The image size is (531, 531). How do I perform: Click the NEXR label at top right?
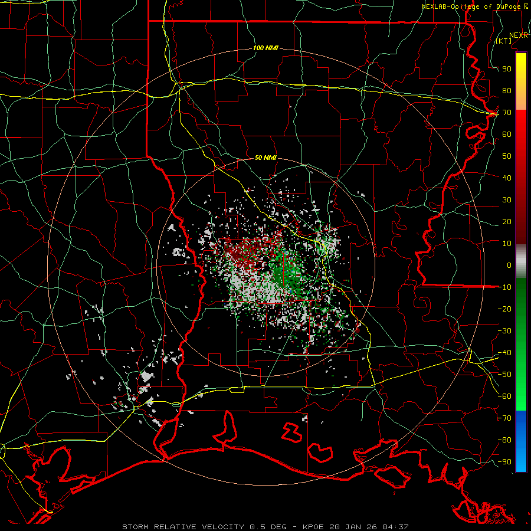(x=518, y=35)
